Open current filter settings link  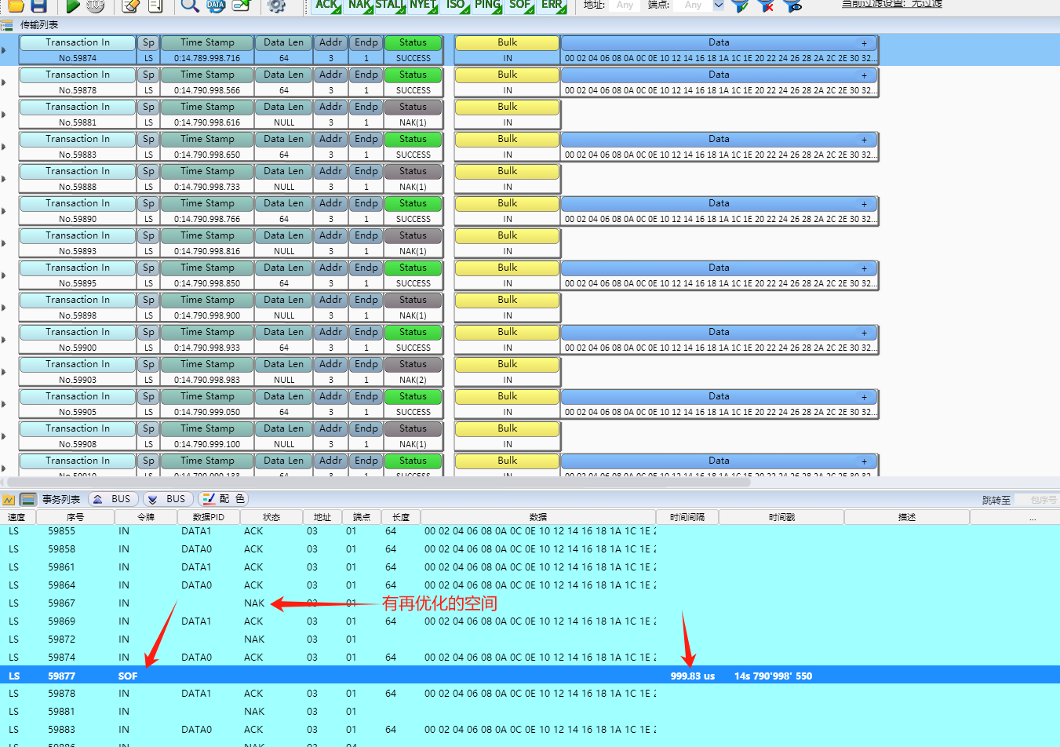click(x=892, y=4)
